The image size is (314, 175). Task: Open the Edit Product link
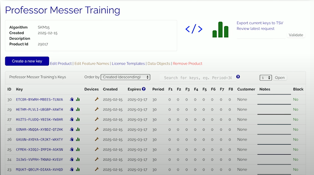click(x=61, y=64)
